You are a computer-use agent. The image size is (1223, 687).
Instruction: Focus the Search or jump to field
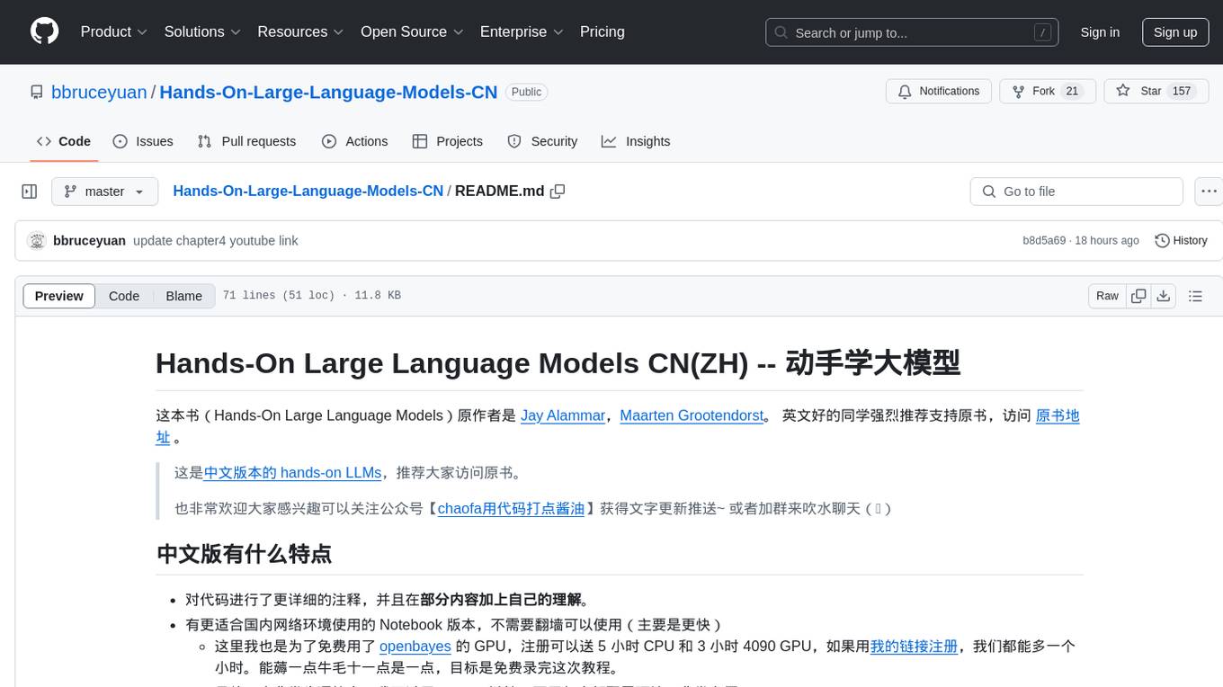pyautogui.click(x=914, y=32)
